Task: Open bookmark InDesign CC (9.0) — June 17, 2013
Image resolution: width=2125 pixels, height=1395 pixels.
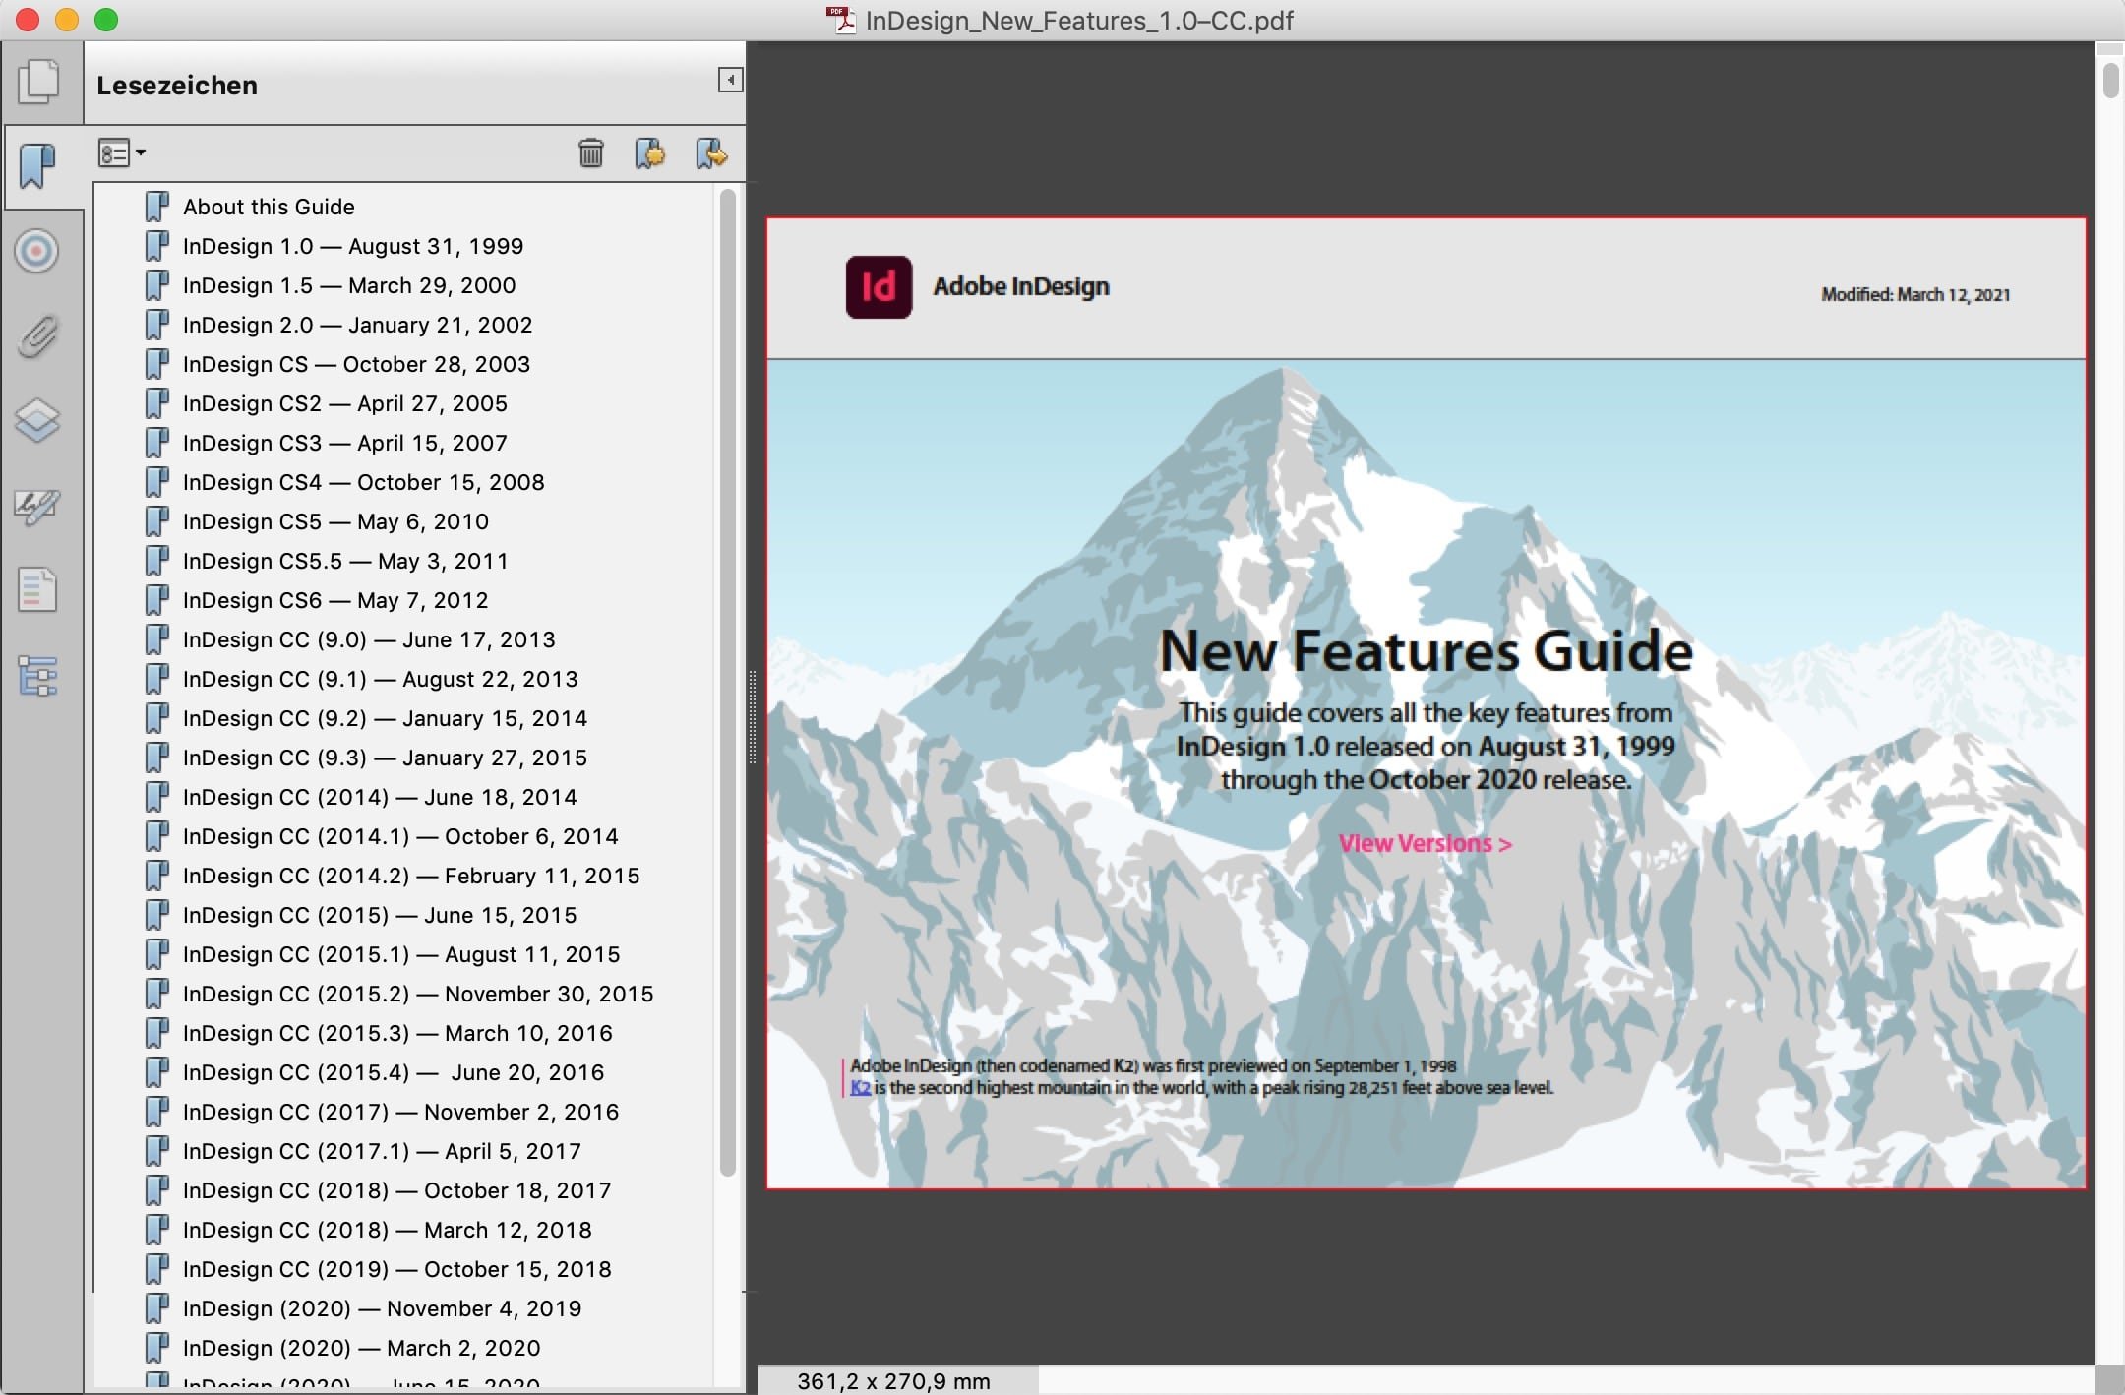Action: tap(369, 639)
